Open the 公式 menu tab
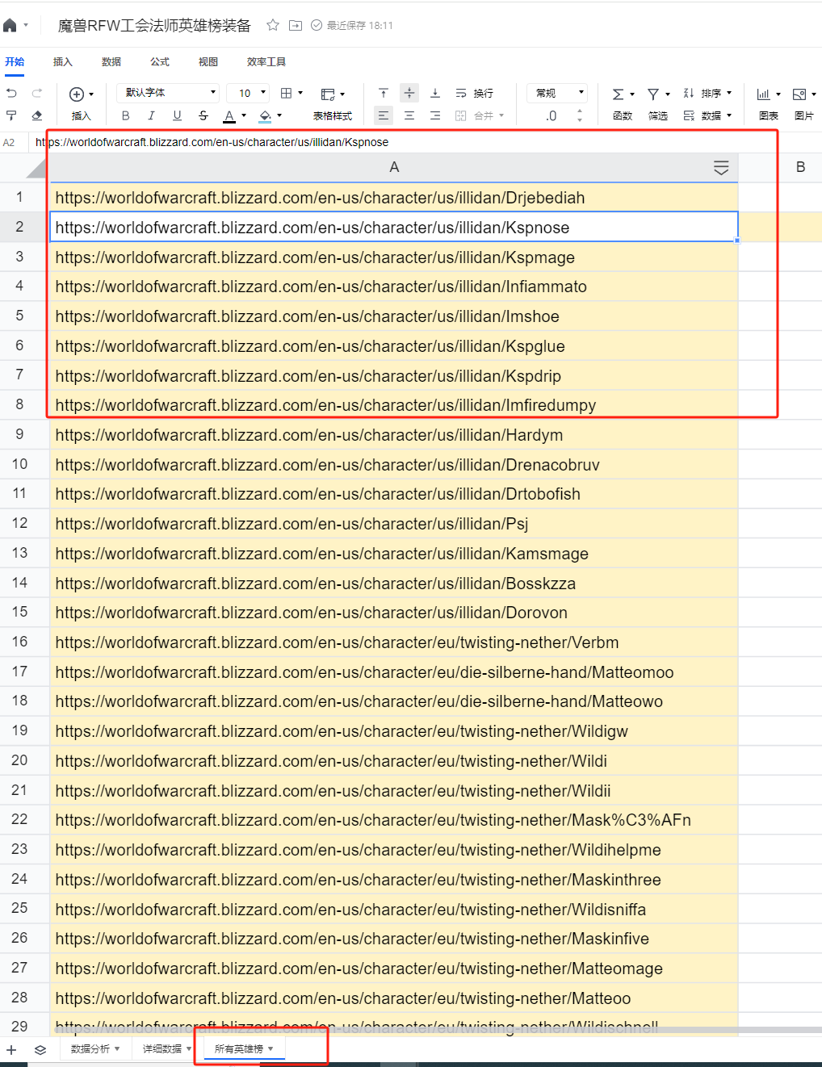 (160, 62)
